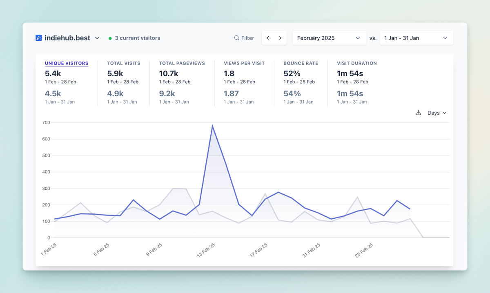Open the comparison period 1 Jan - 31 Jan dropdown
This screenshot has height=293, width=490.
point(416,38)
